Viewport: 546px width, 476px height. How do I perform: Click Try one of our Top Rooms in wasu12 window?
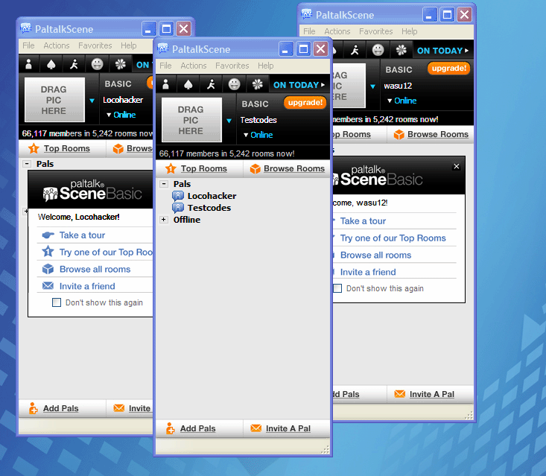click(x=393, y=238)
